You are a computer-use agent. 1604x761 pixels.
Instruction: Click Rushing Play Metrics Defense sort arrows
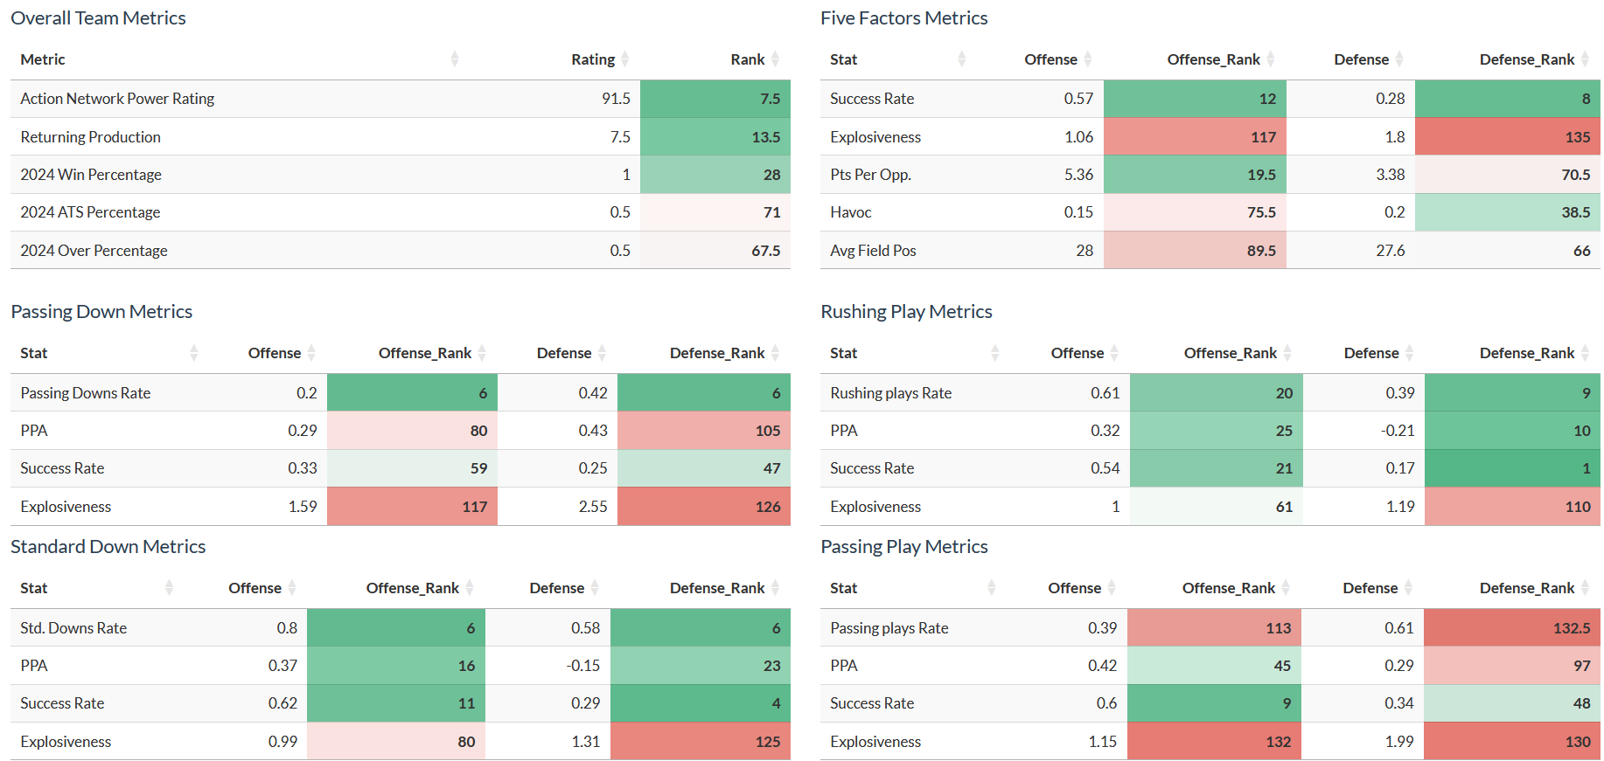click(x=1410, y=353)
